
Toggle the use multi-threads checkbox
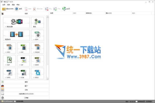(15, 101)
